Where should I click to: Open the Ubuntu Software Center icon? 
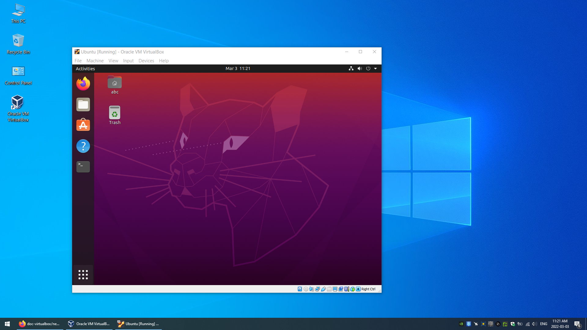click(x=83, y=125)
